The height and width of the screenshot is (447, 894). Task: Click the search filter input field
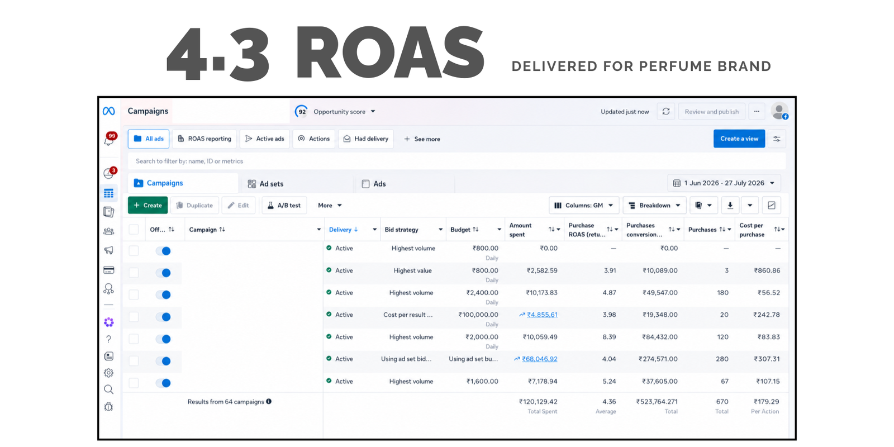coord(456,161)
